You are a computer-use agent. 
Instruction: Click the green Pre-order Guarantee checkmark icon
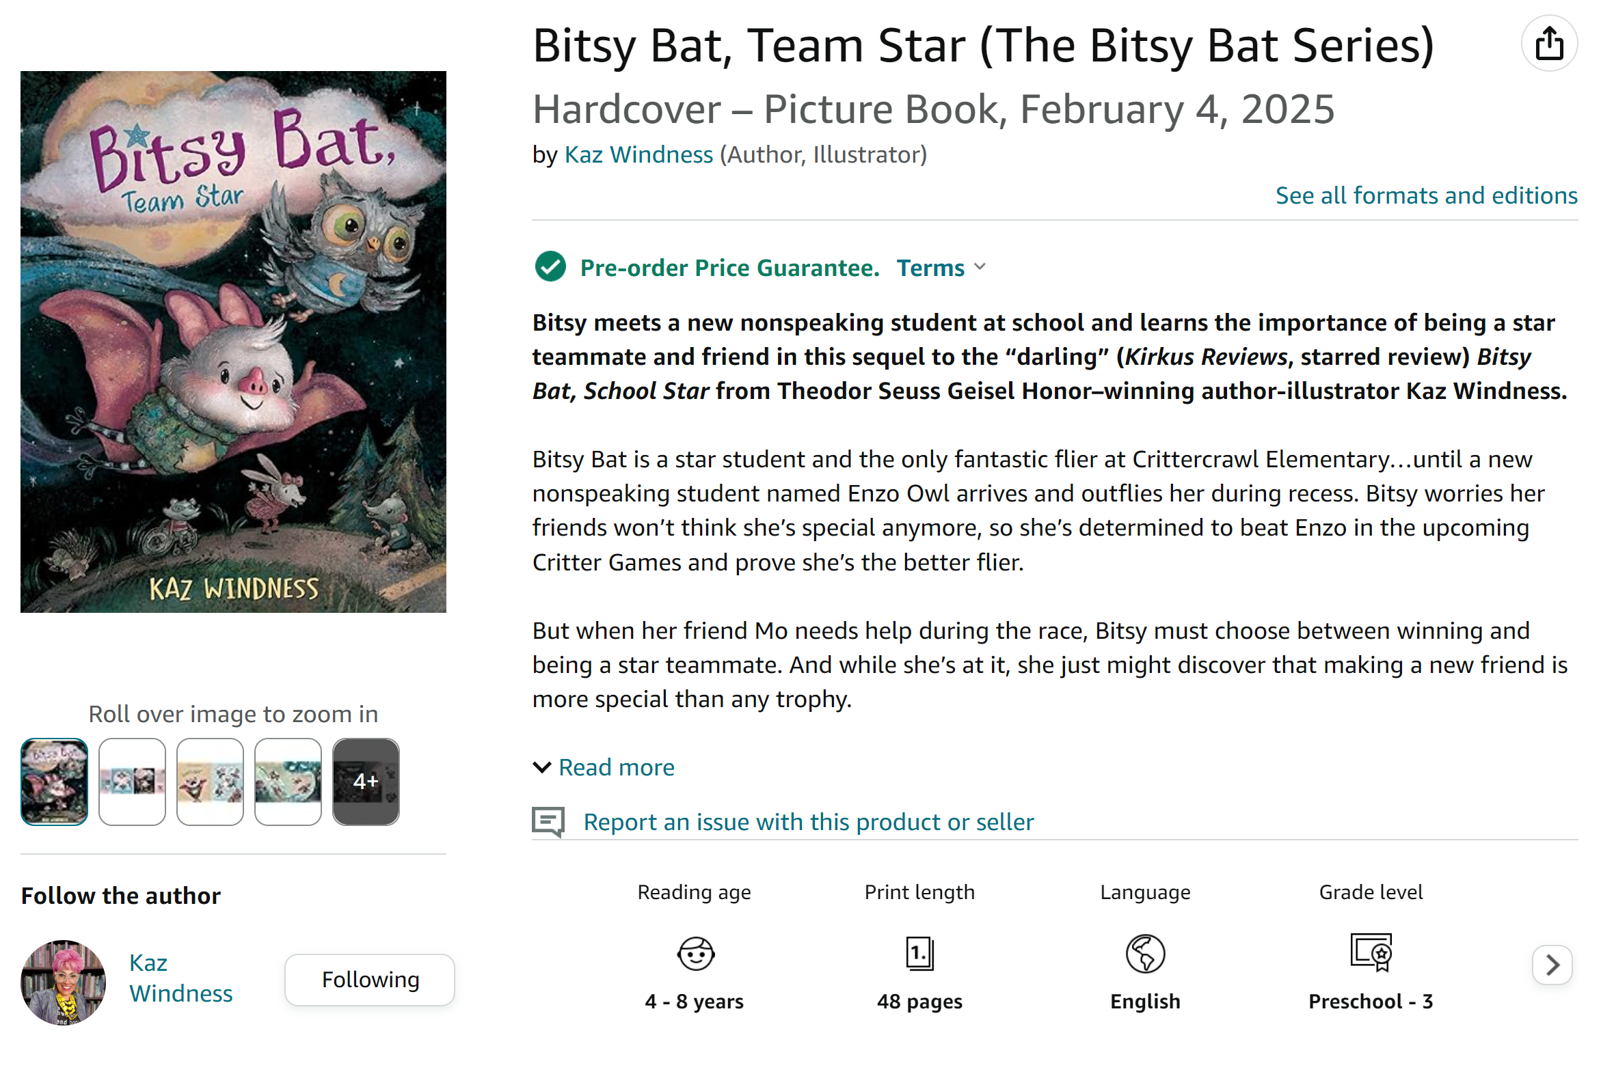550,267
